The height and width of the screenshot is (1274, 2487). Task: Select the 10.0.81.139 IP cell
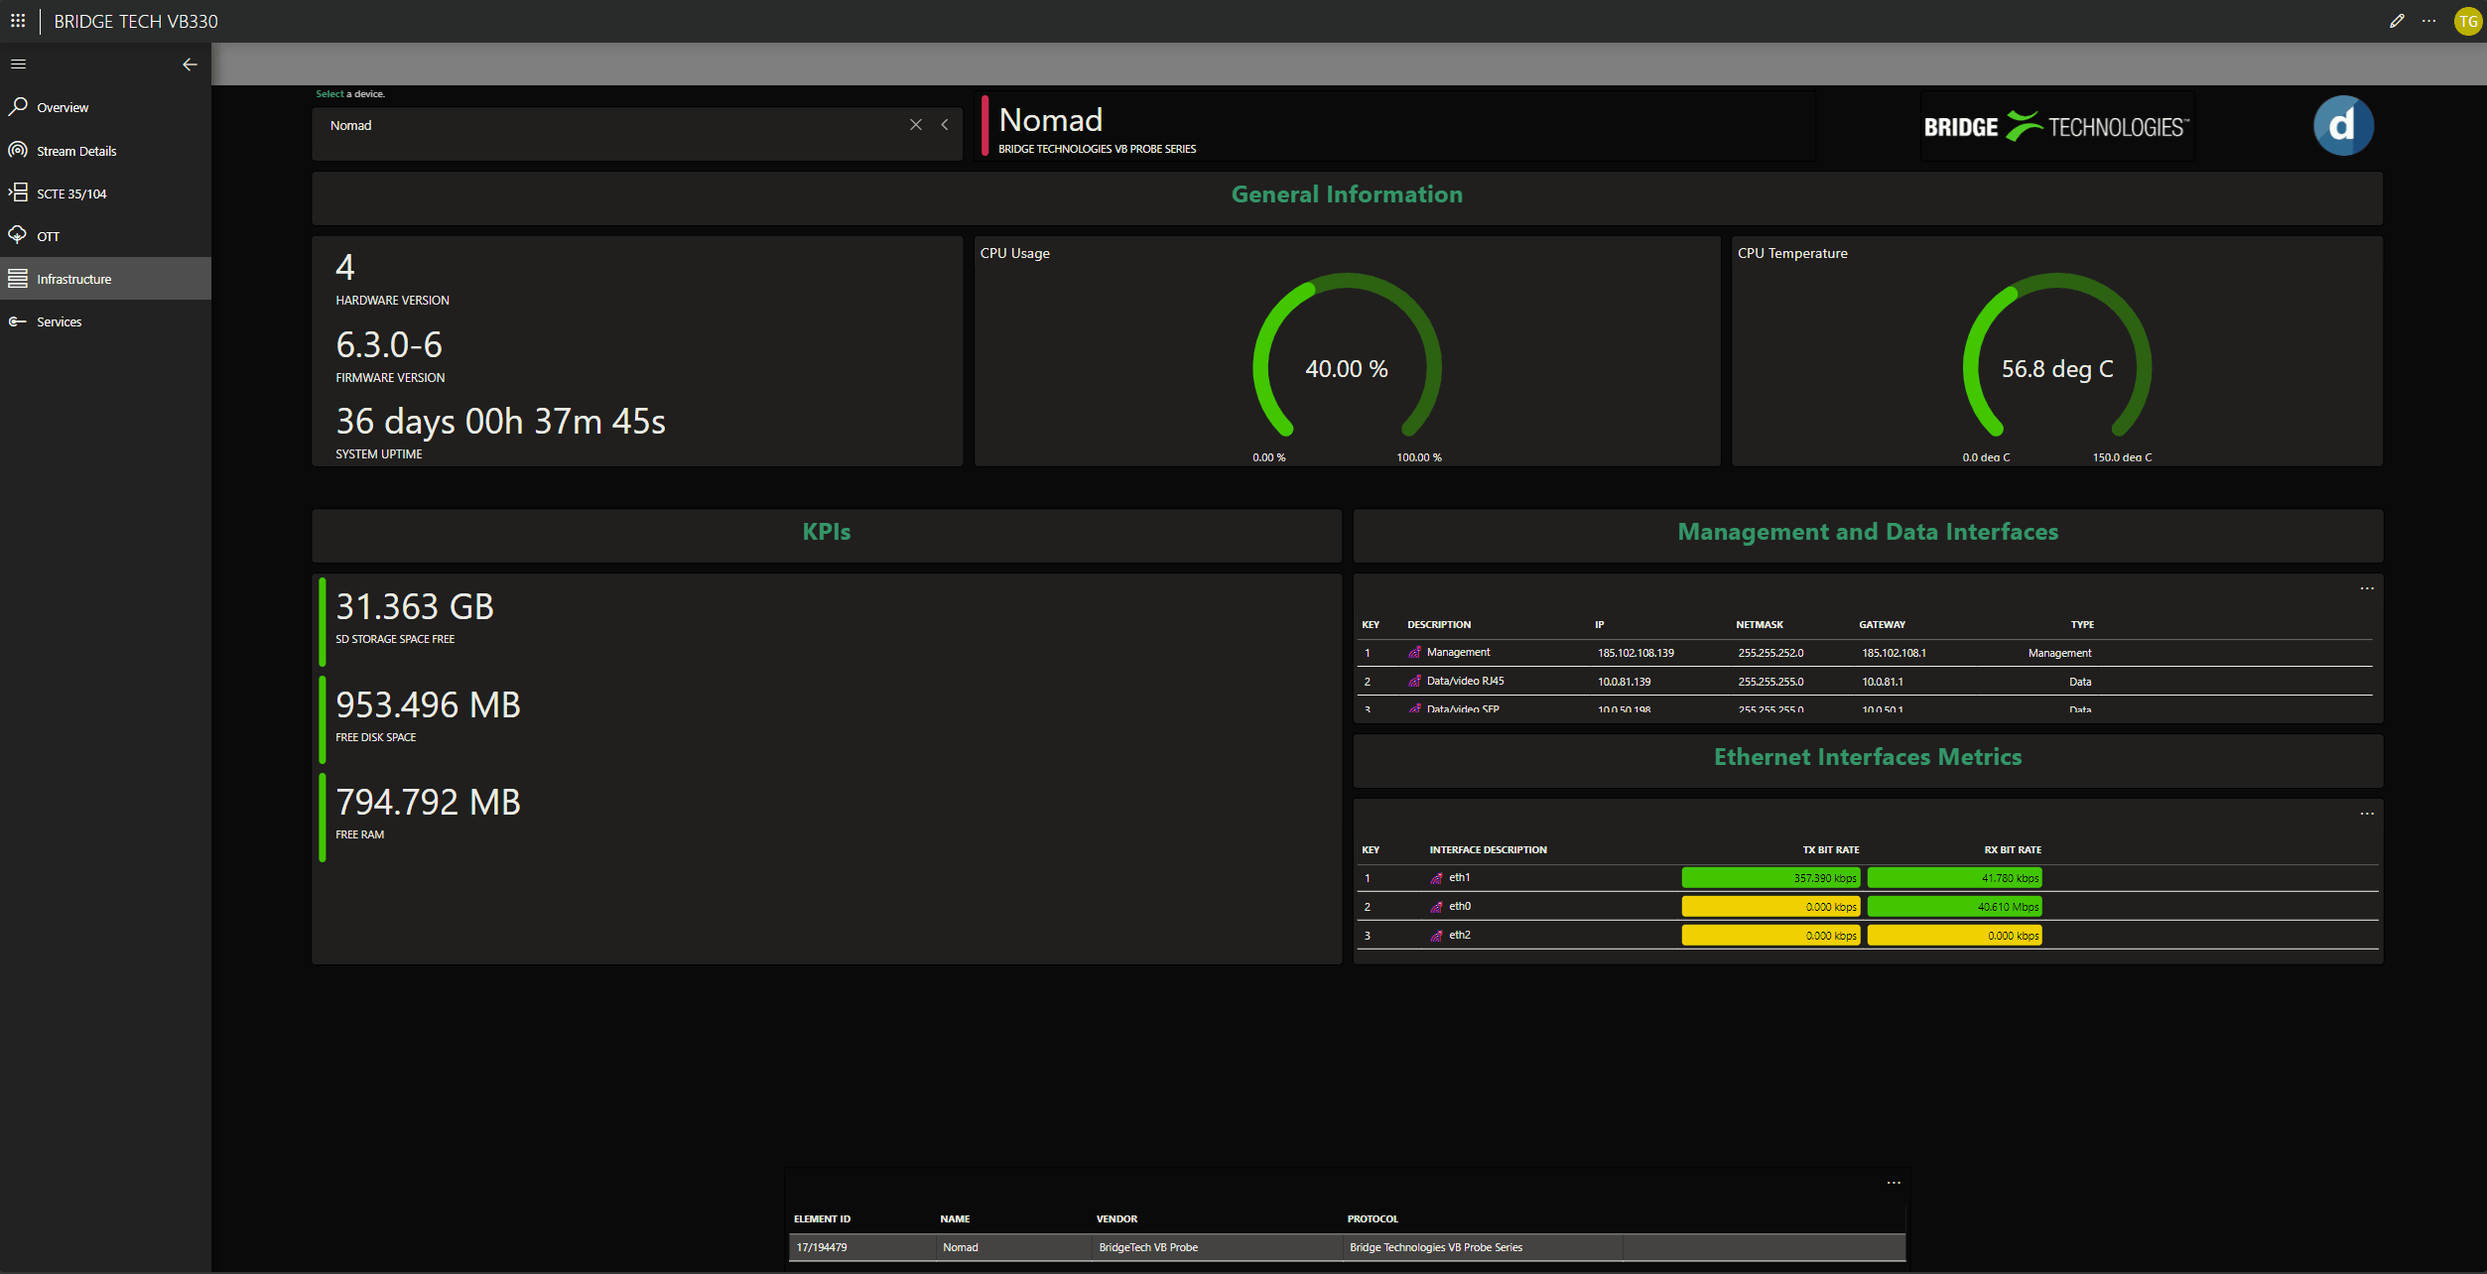[1624, 682]
